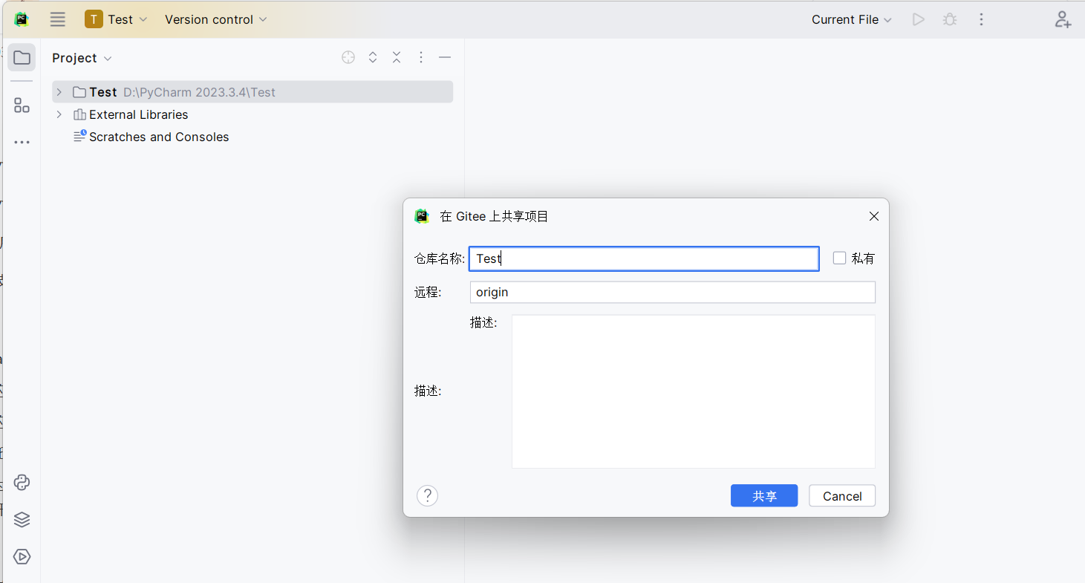Click the 远程 remote field with origin
This screenshot has width=1085, height=583.
(673, 292)
